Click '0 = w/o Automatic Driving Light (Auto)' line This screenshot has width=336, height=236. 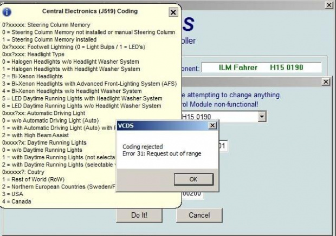pyautogui.click(x=50, y=120)
